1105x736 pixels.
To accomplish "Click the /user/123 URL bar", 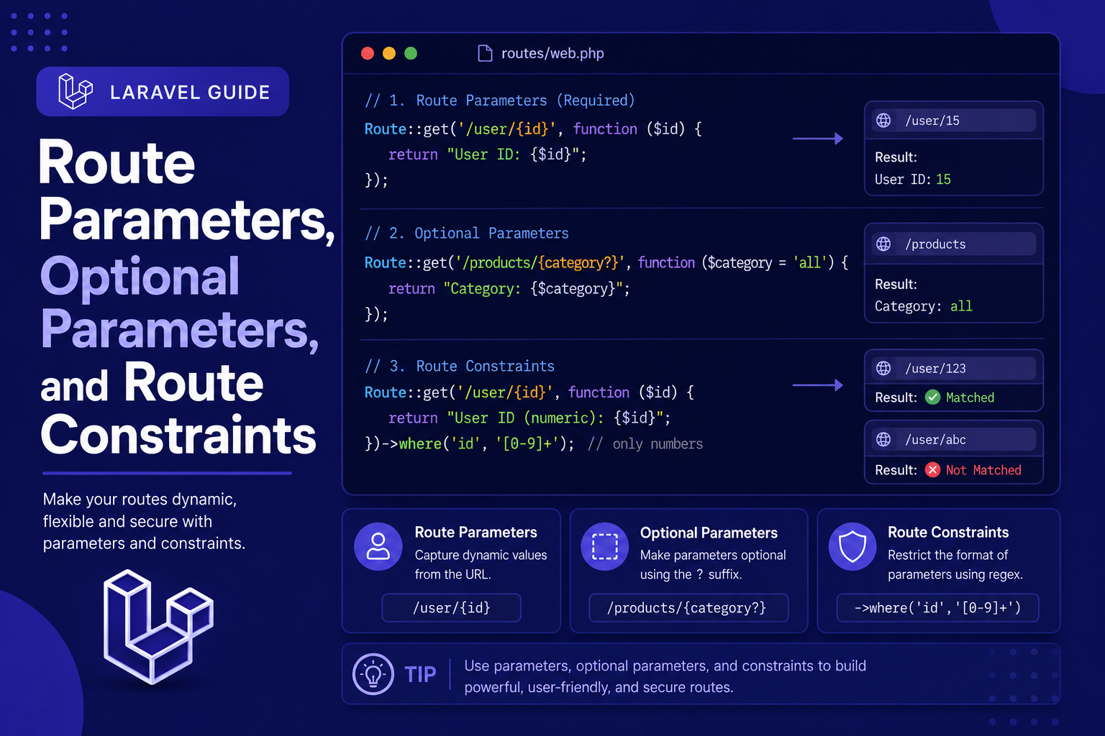I will (x=954, y=368).
